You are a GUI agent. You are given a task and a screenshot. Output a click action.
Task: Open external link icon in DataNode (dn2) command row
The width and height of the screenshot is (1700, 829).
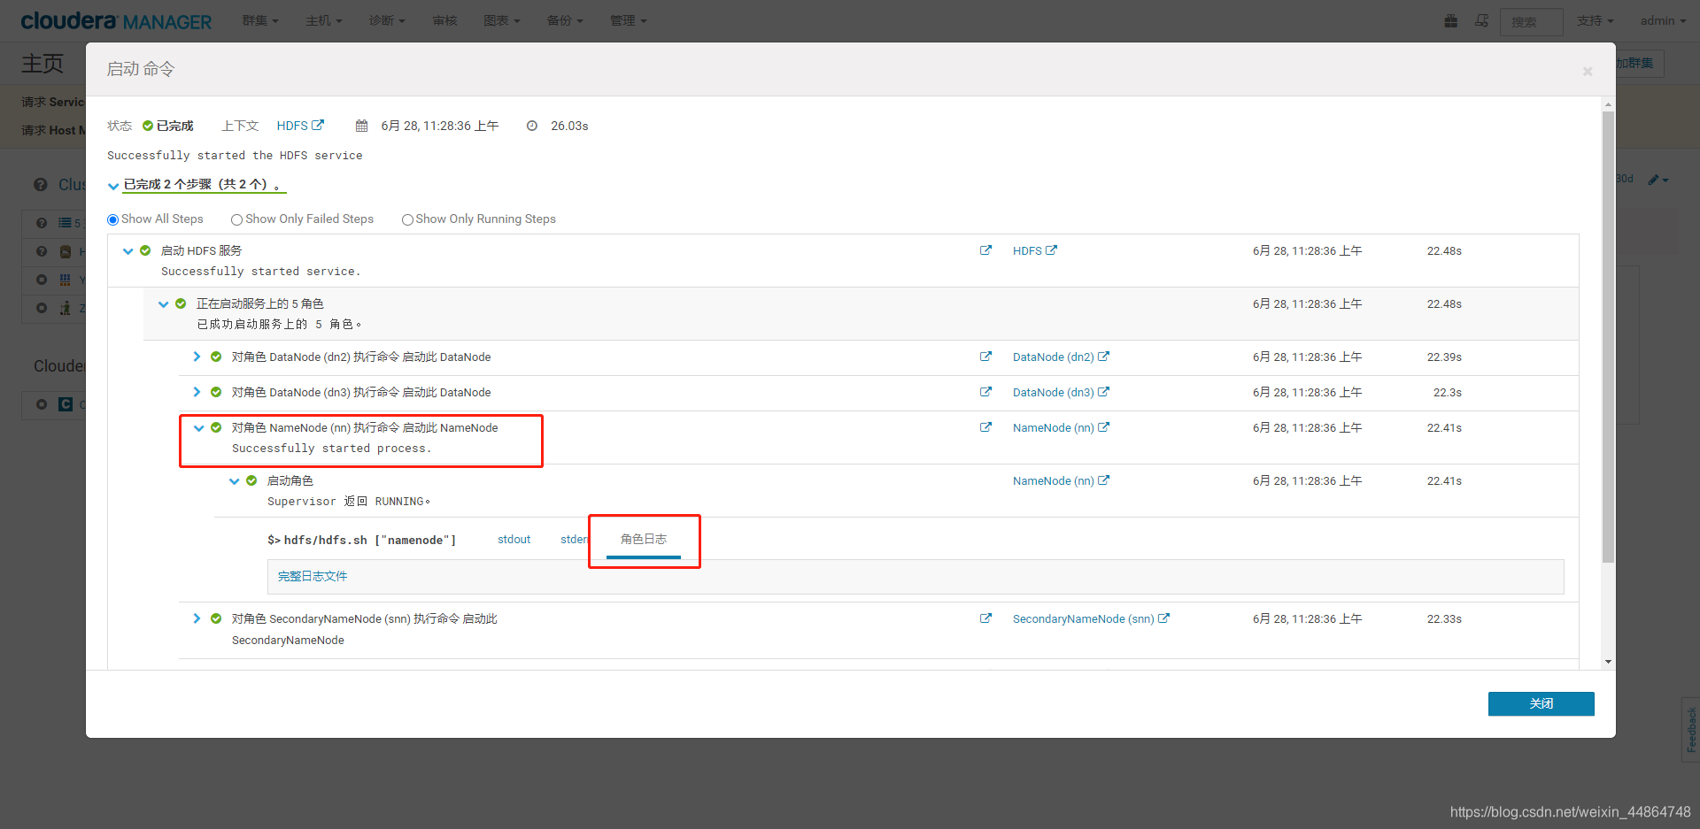[985, 357]
